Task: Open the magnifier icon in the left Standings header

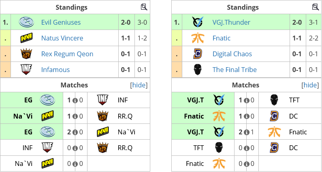Action: 144,7
